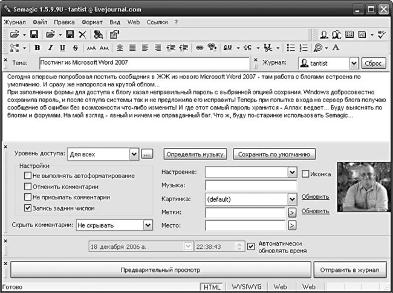Viewport: 393px width, 293px height.
Task: Click the single user icon in the top toolbar
Action: coord(324,34)
